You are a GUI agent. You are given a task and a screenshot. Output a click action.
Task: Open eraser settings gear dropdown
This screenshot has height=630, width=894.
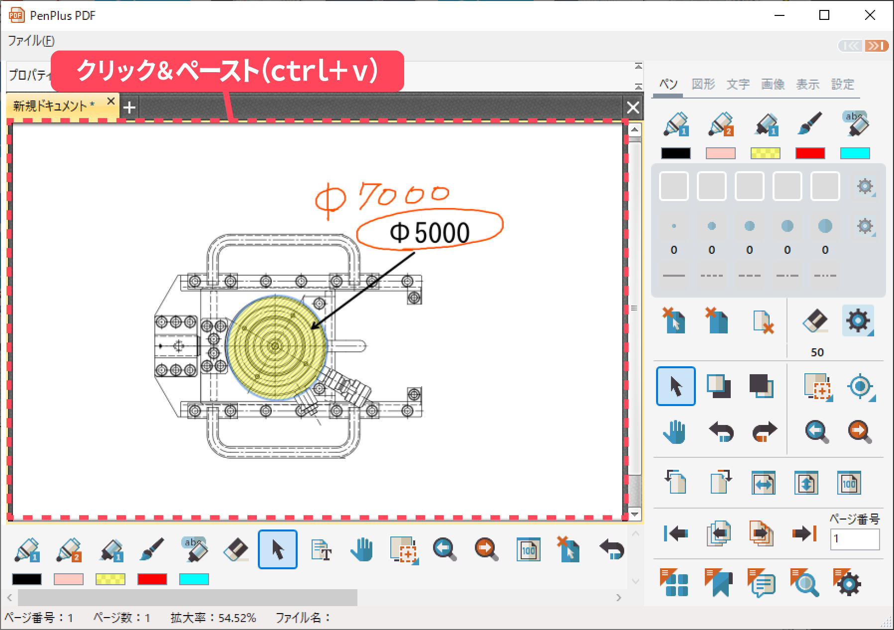(858, 321)
